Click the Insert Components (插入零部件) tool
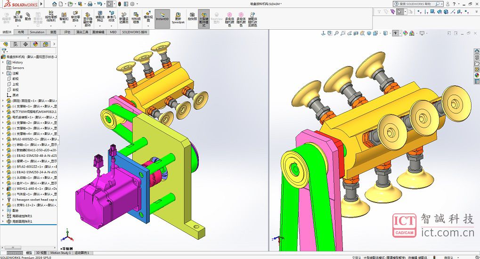 pyautogui.click(x=18, y=16)
